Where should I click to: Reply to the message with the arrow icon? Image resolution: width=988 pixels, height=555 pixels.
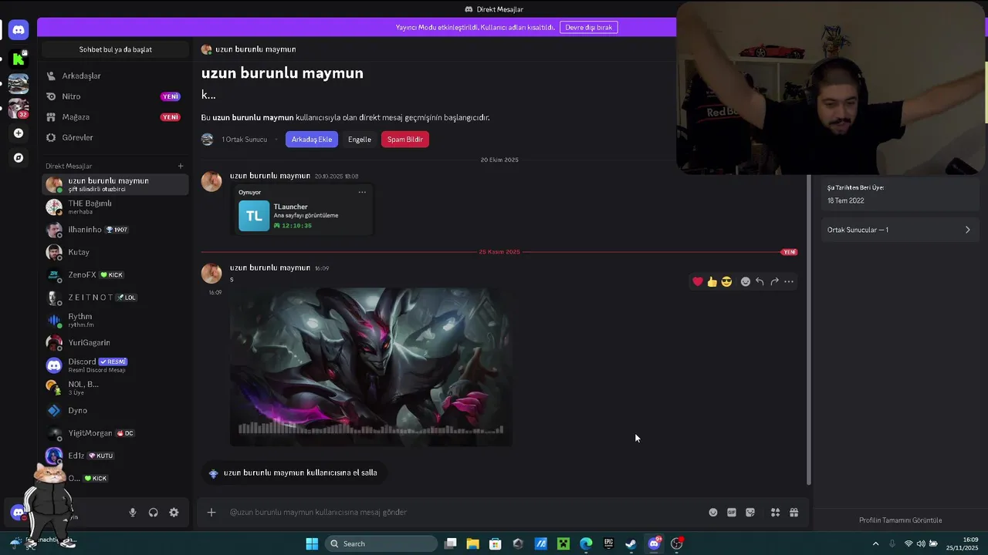coord(760,281)
